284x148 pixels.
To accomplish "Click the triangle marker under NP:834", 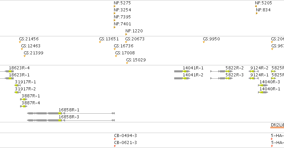I will tap(257, 13).
